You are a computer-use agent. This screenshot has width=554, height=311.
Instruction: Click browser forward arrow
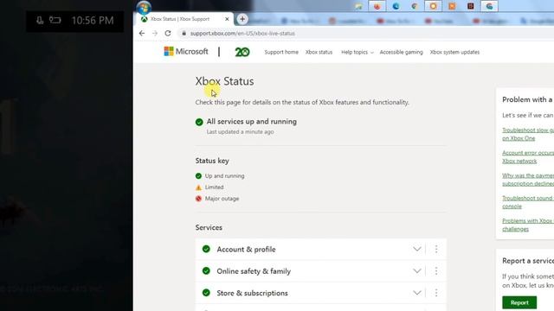pos(155,33)
